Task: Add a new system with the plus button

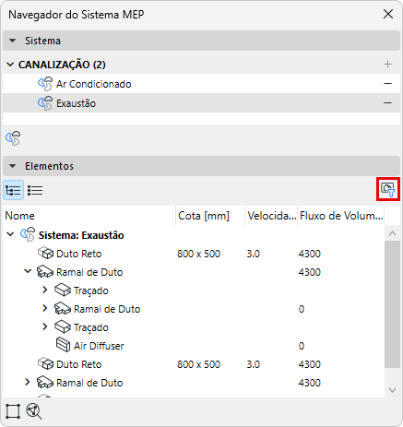Action: pyautogui.click(x=387, y=65)
